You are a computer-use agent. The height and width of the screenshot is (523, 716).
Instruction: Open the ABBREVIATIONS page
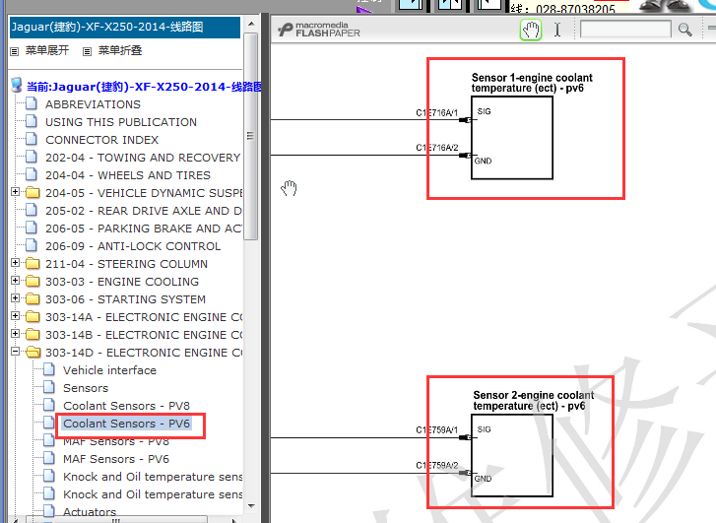pyautogui.click(x=93, y=104)
